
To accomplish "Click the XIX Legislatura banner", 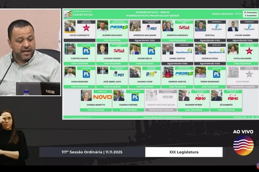I will (x=184, y=152).
